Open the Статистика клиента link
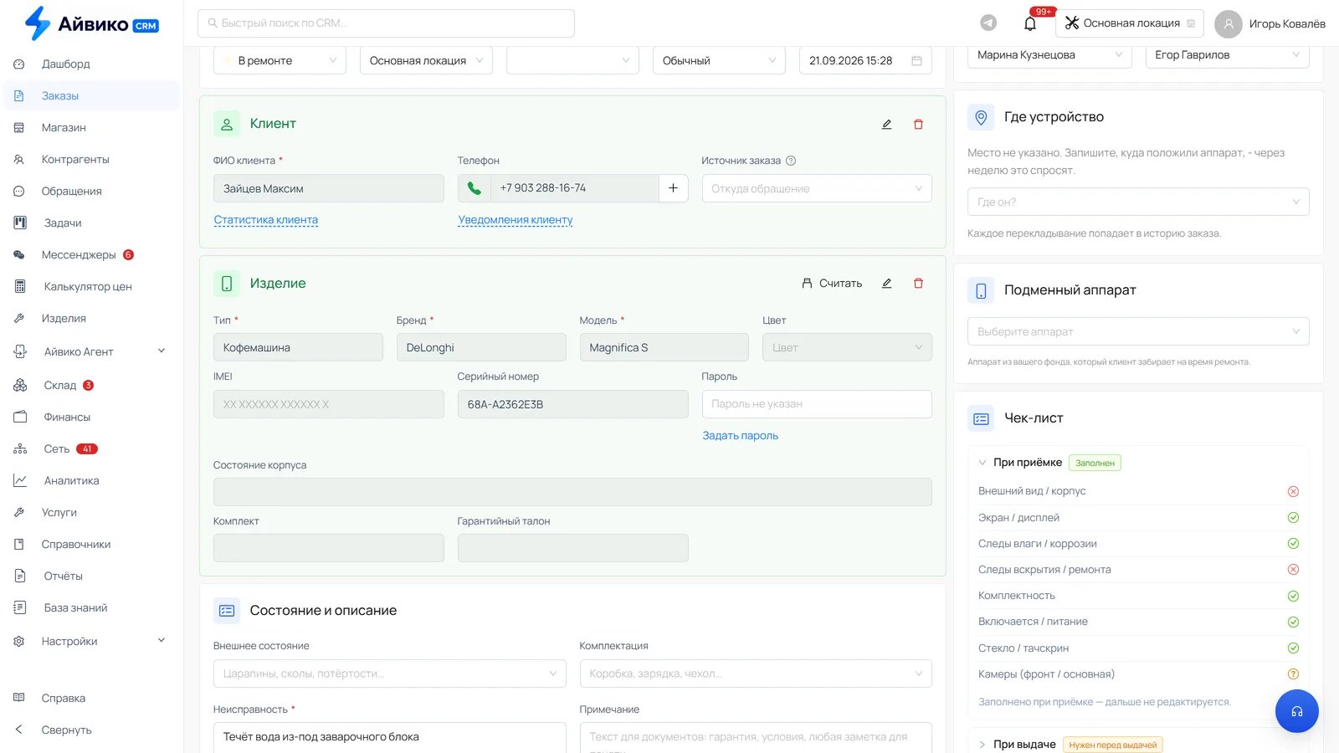Image resolution: width=1339 pixels, height=753 pixels. pyautogui.click(x=266, y=220)
